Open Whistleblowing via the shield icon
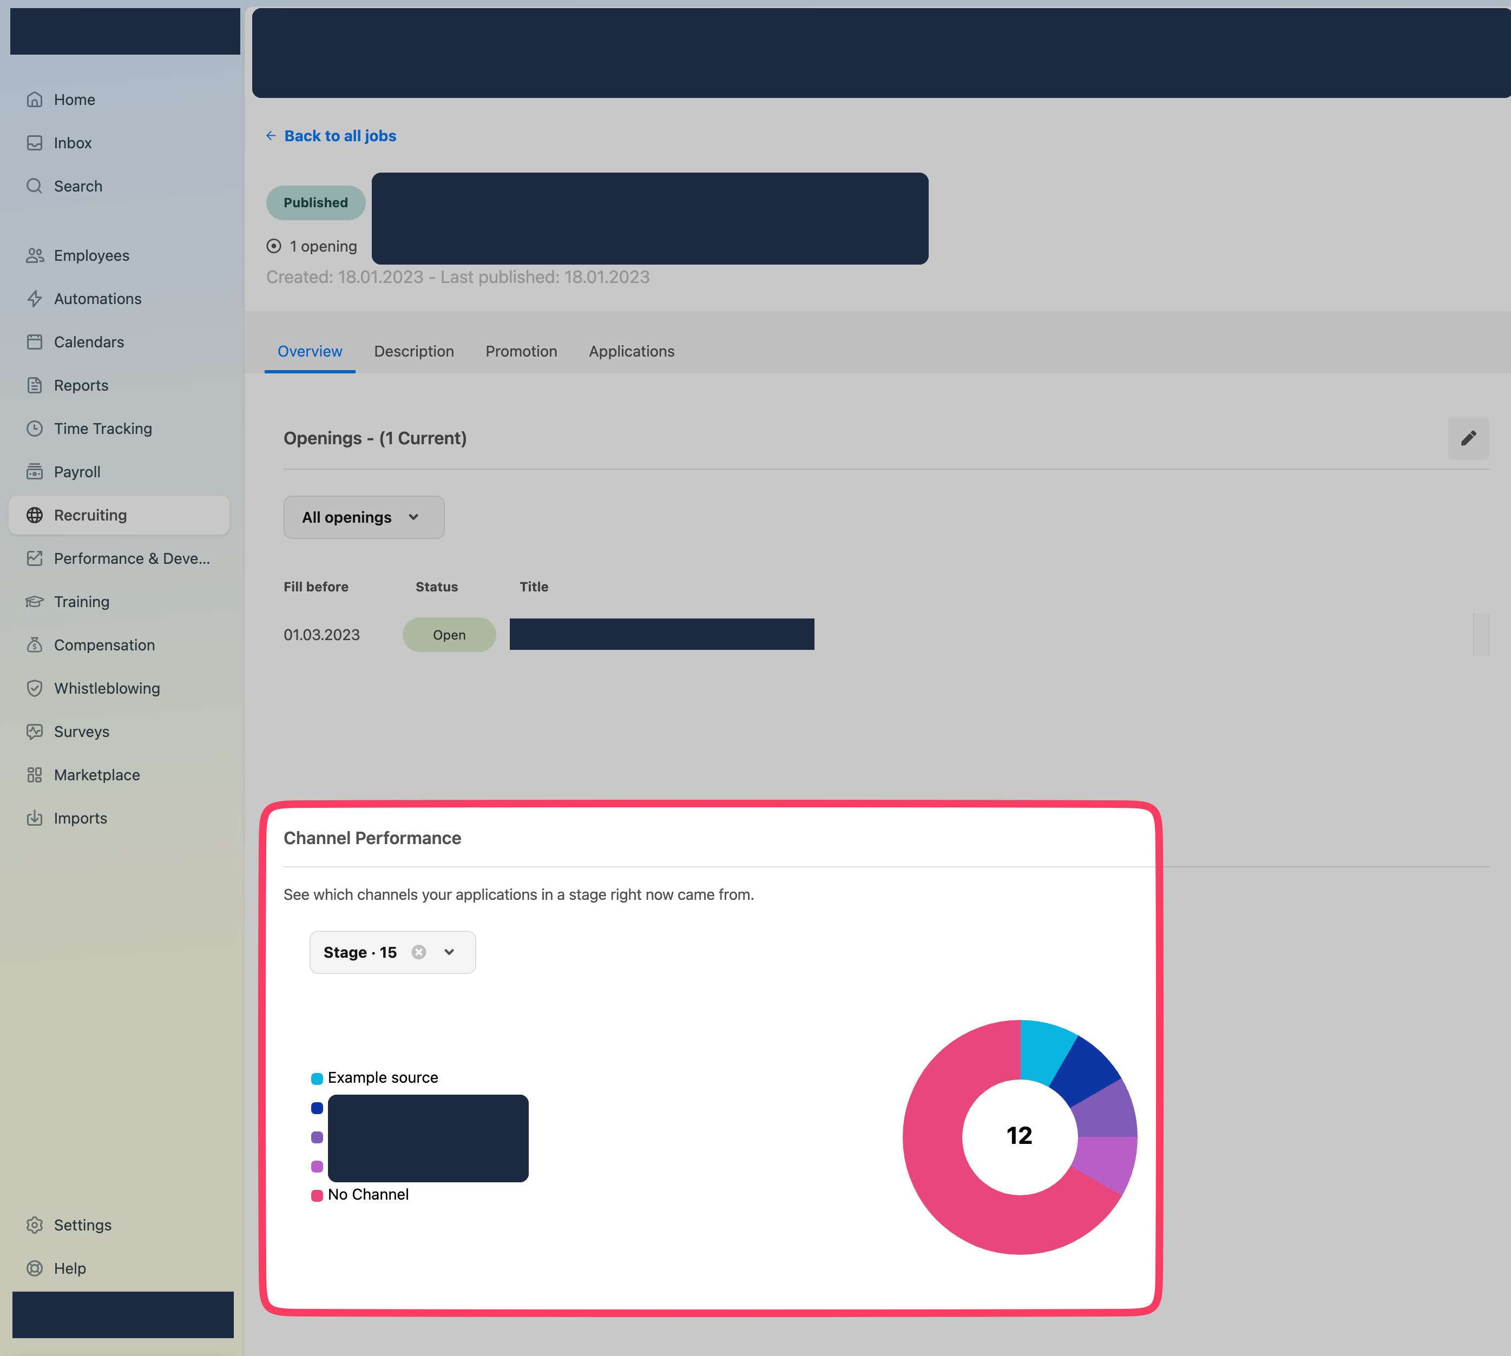This screenshot has height=1356, width=1511. (34, 688)
